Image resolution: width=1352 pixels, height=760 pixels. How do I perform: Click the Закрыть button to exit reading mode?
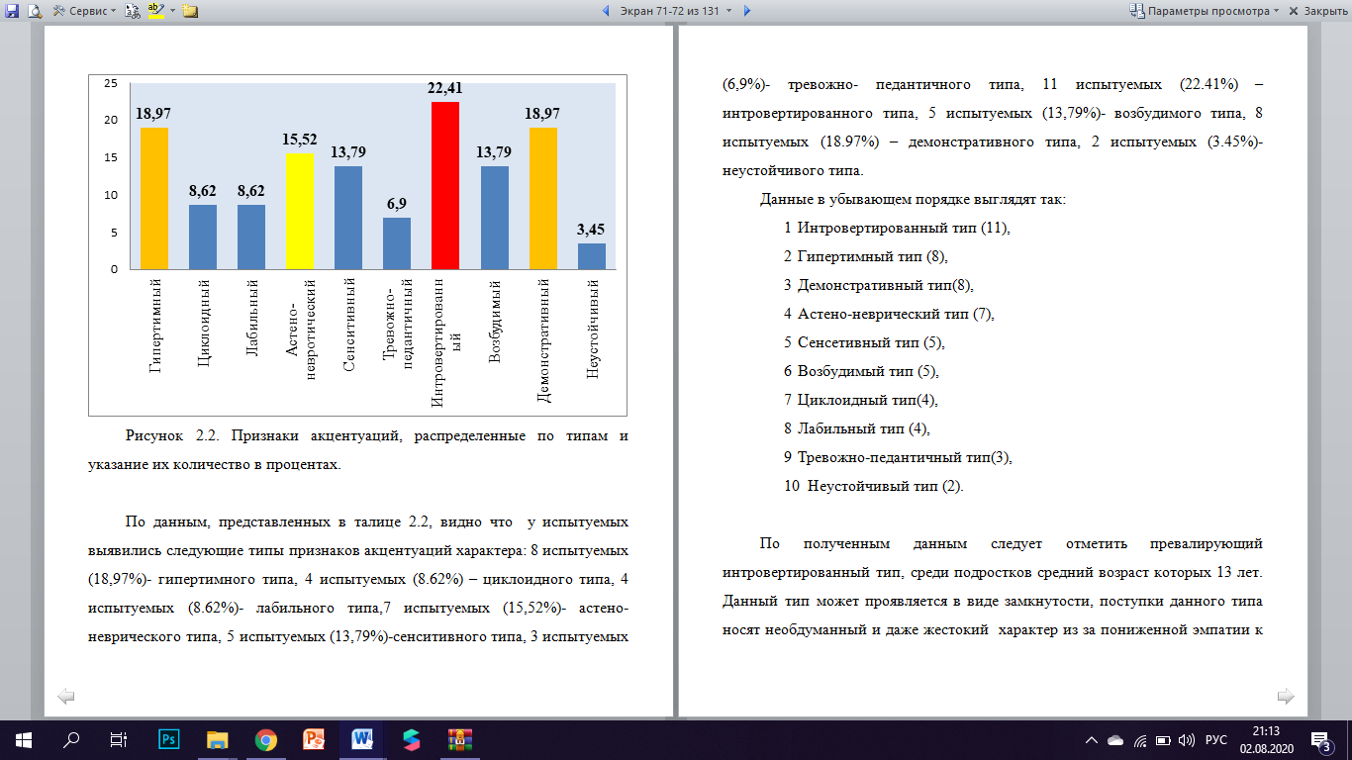(1316, 12)
